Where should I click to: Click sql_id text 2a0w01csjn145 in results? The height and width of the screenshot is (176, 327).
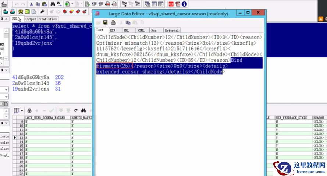coord(31,83)
